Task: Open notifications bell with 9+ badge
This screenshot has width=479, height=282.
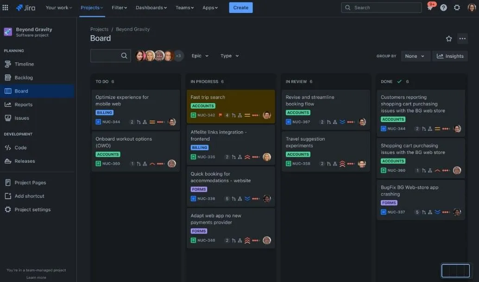Action: [x=430, y=7]
